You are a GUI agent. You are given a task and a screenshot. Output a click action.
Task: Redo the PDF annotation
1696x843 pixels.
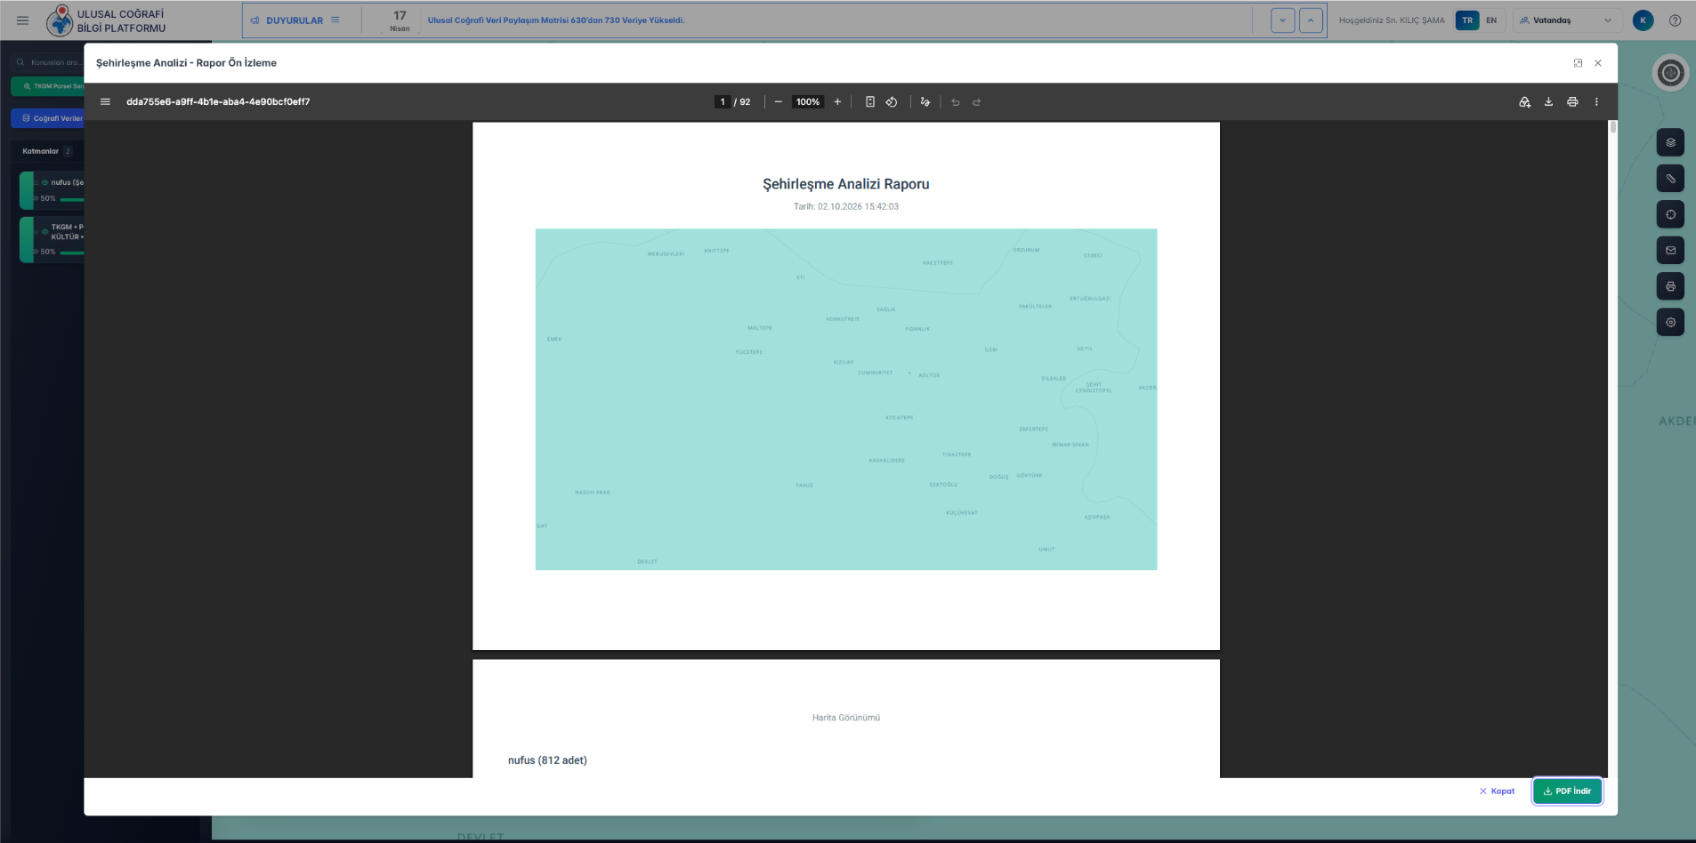[977, 101]
